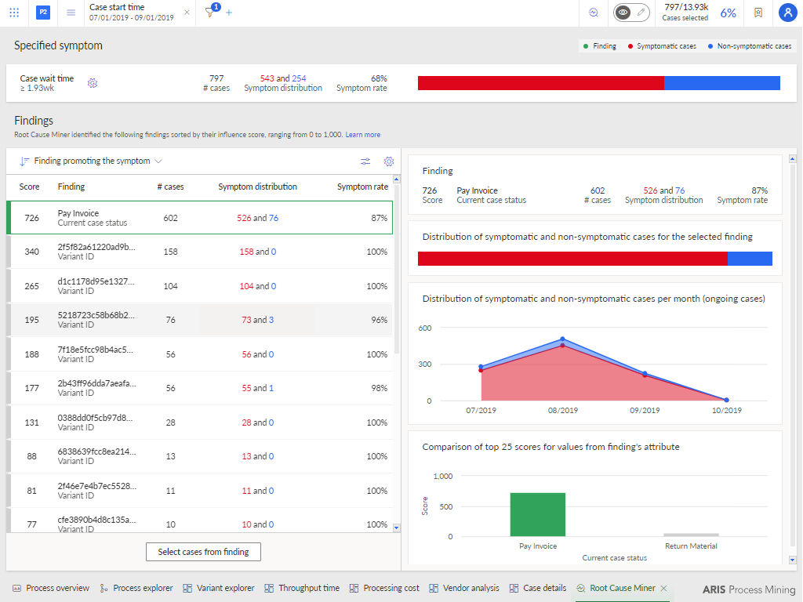Toggle sort order of findings list
The width and height of the screenshot is (803, 602).
24,161
